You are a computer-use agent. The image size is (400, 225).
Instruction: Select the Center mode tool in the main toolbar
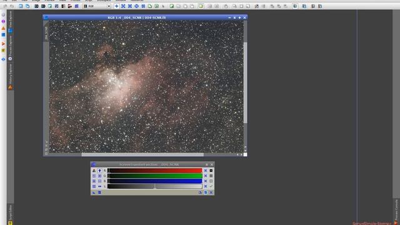tap(143, 6)
